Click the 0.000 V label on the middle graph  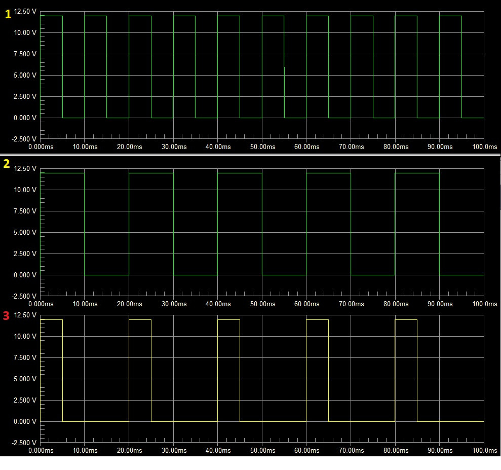click(25, 275)
